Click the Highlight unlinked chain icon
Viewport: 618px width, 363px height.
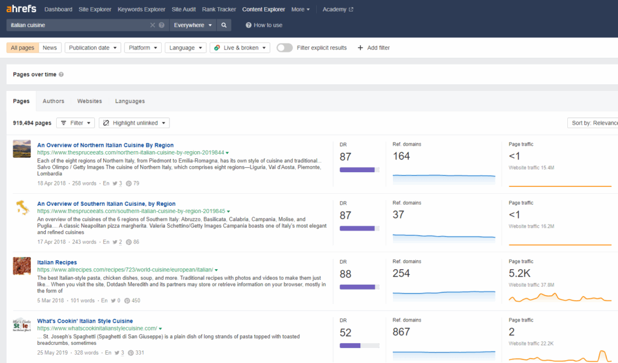point(106,123)
